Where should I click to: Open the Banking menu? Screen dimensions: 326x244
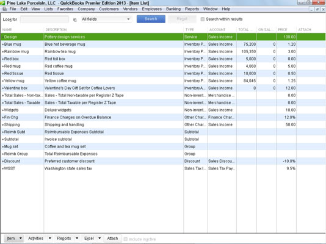pos(173,9)
